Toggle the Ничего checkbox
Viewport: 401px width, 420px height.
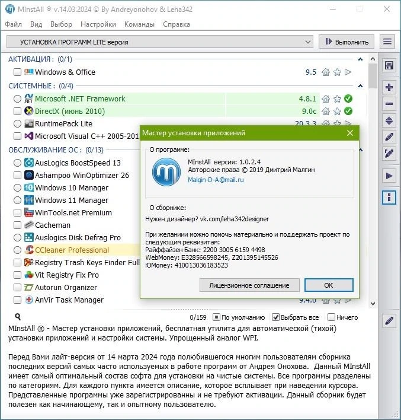[x=331, y=317]
